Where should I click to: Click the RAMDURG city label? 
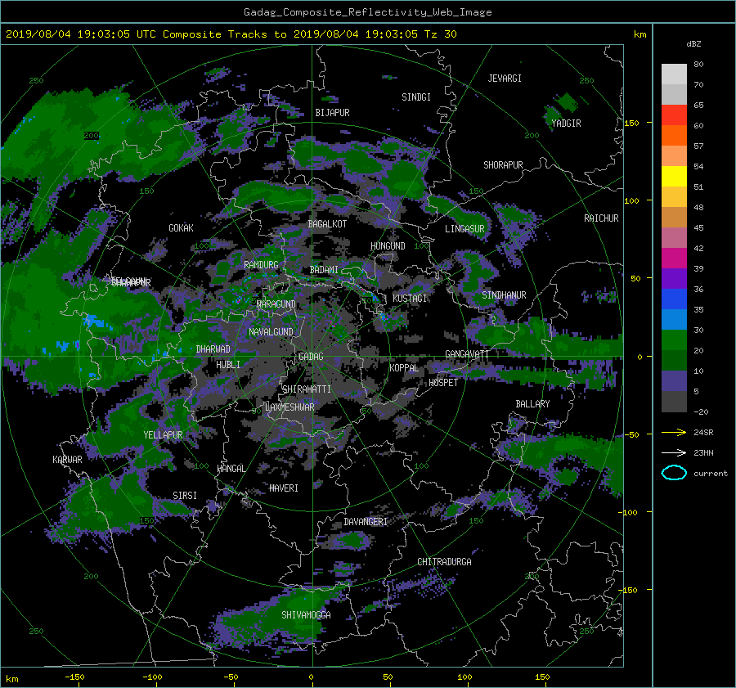pyautogui.click(x=261, y=265)
